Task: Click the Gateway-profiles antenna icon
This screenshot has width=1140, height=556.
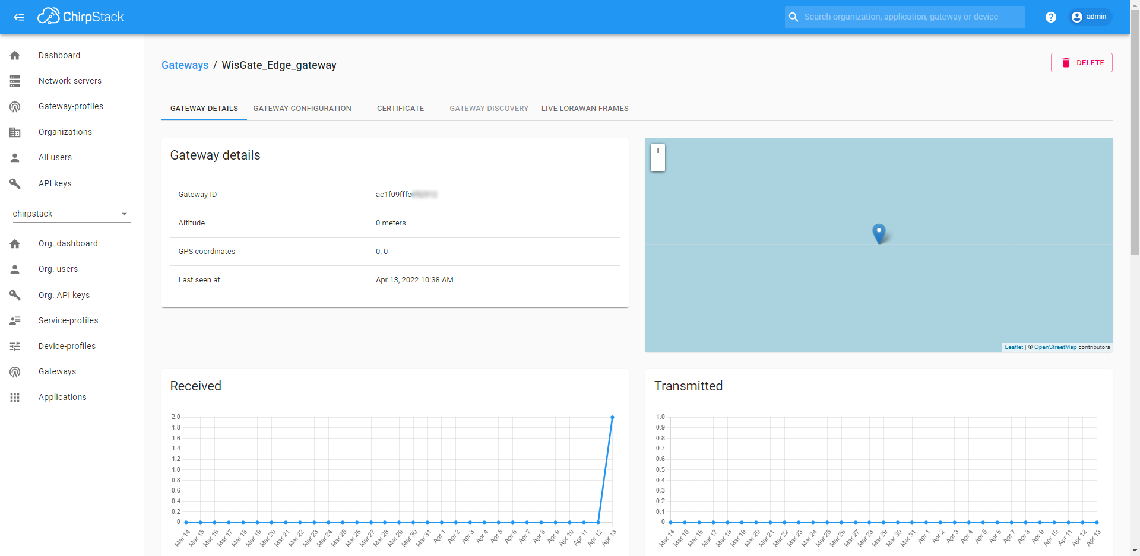Action: [x=15, y=107]
